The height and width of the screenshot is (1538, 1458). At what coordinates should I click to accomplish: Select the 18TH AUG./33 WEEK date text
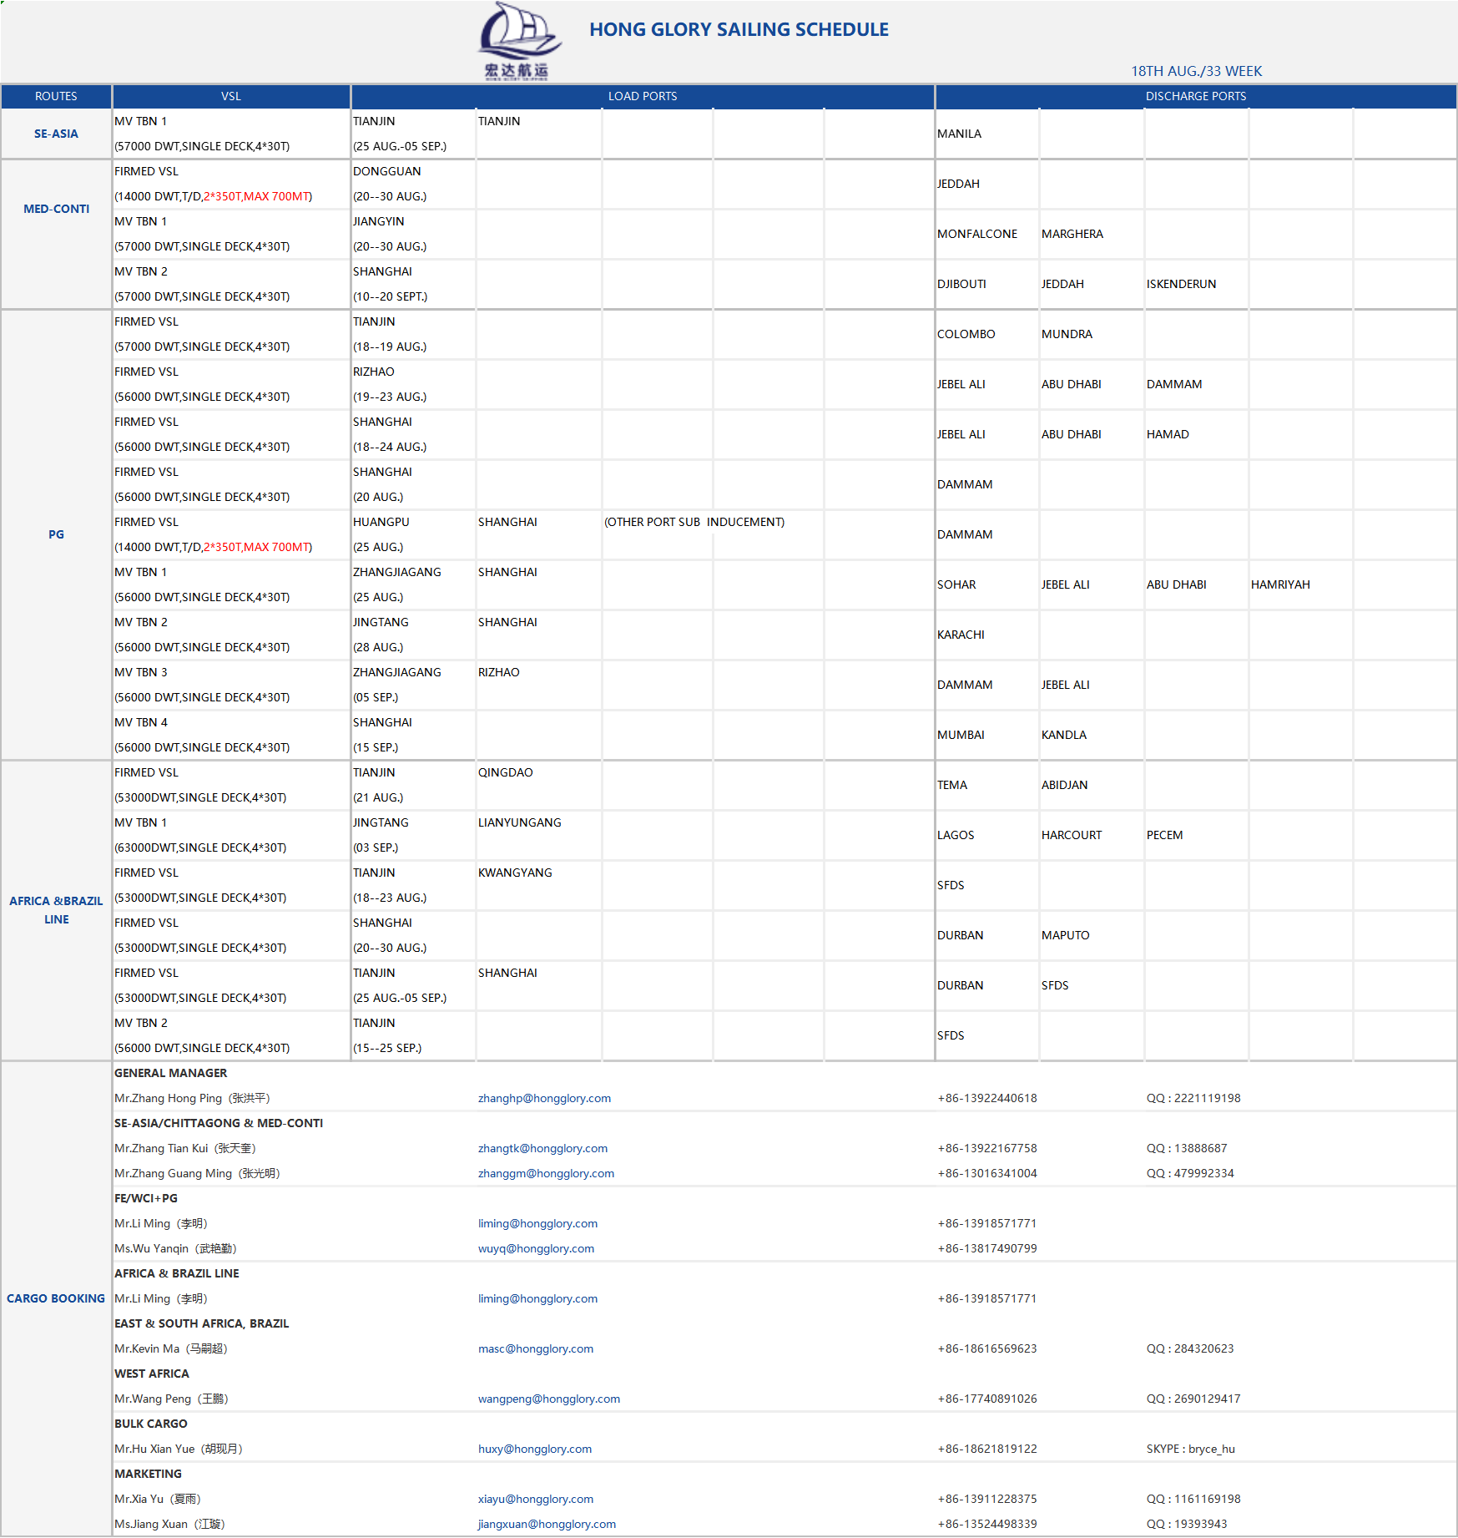coord(1196,71)
